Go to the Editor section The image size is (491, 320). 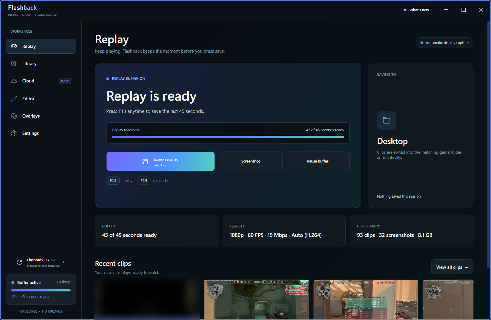[x=41, y=99]
